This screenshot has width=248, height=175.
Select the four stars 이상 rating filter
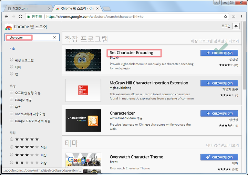[12, 147]
